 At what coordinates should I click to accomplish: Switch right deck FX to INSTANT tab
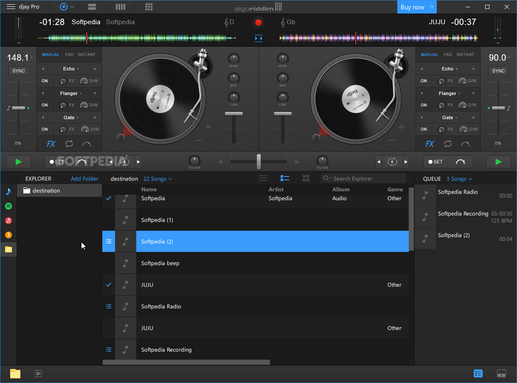tap(465, 55)
